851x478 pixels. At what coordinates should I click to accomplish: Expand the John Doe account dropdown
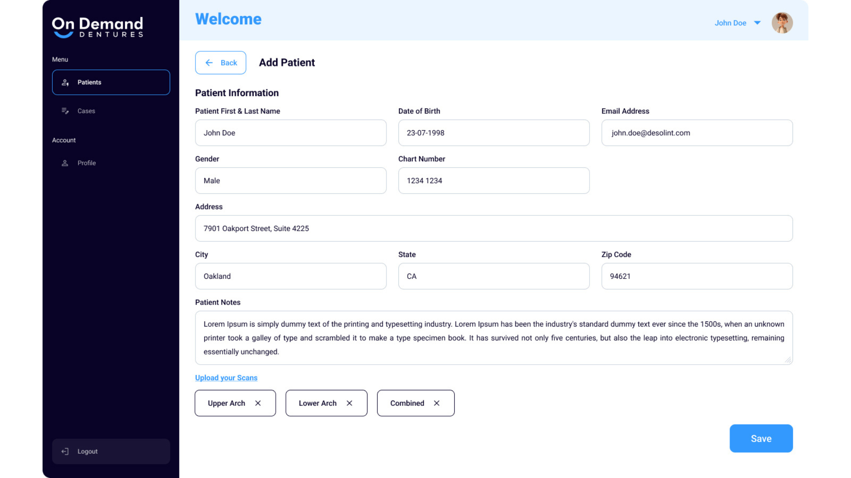click(x=757, y=23)
